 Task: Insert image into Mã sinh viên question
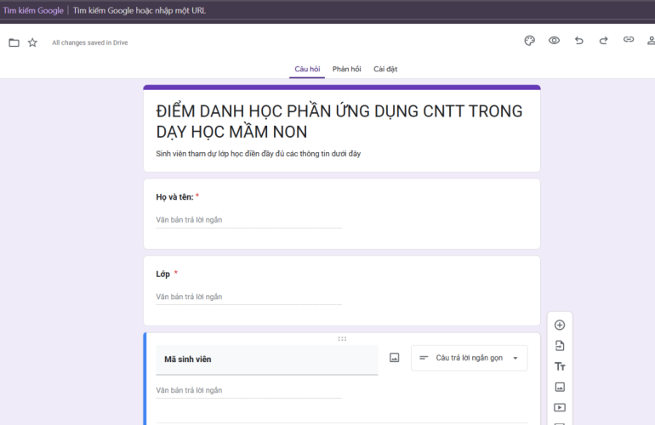395,358
